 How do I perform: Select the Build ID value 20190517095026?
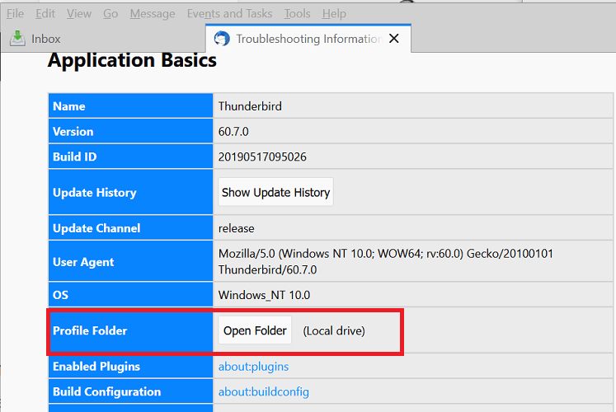pyautogui.click(x=262, y=157)
